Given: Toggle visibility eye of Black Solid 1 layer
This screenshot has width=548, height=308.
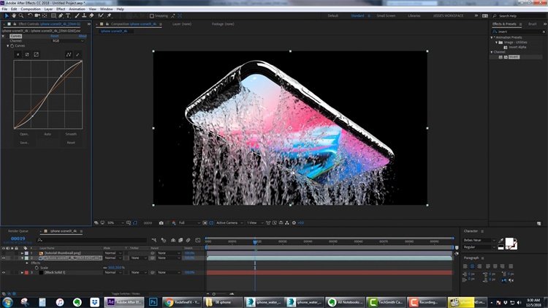Looking at the screenshot, I should [4, 272].
